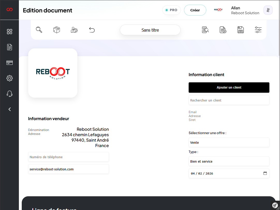Open the invoices document icon in sidebar
This screenshot has width=280, height=210.
10,47
